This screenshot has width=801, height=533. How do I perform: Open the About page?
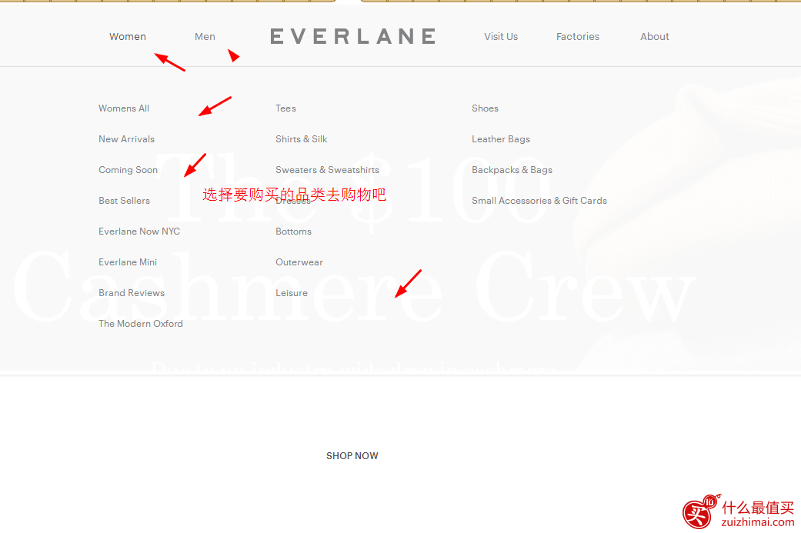tap(655, 37)
